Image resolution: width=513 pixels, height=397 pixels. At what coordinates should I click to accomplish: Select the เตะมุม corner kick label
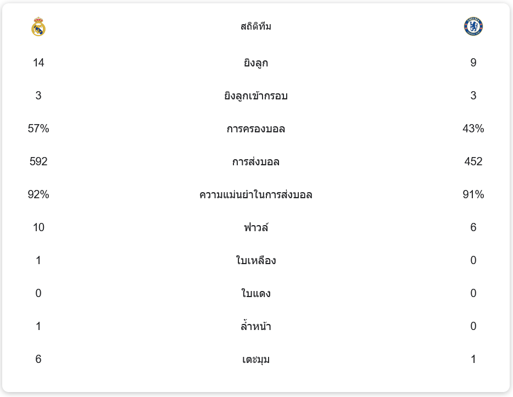tap(256, 360)
